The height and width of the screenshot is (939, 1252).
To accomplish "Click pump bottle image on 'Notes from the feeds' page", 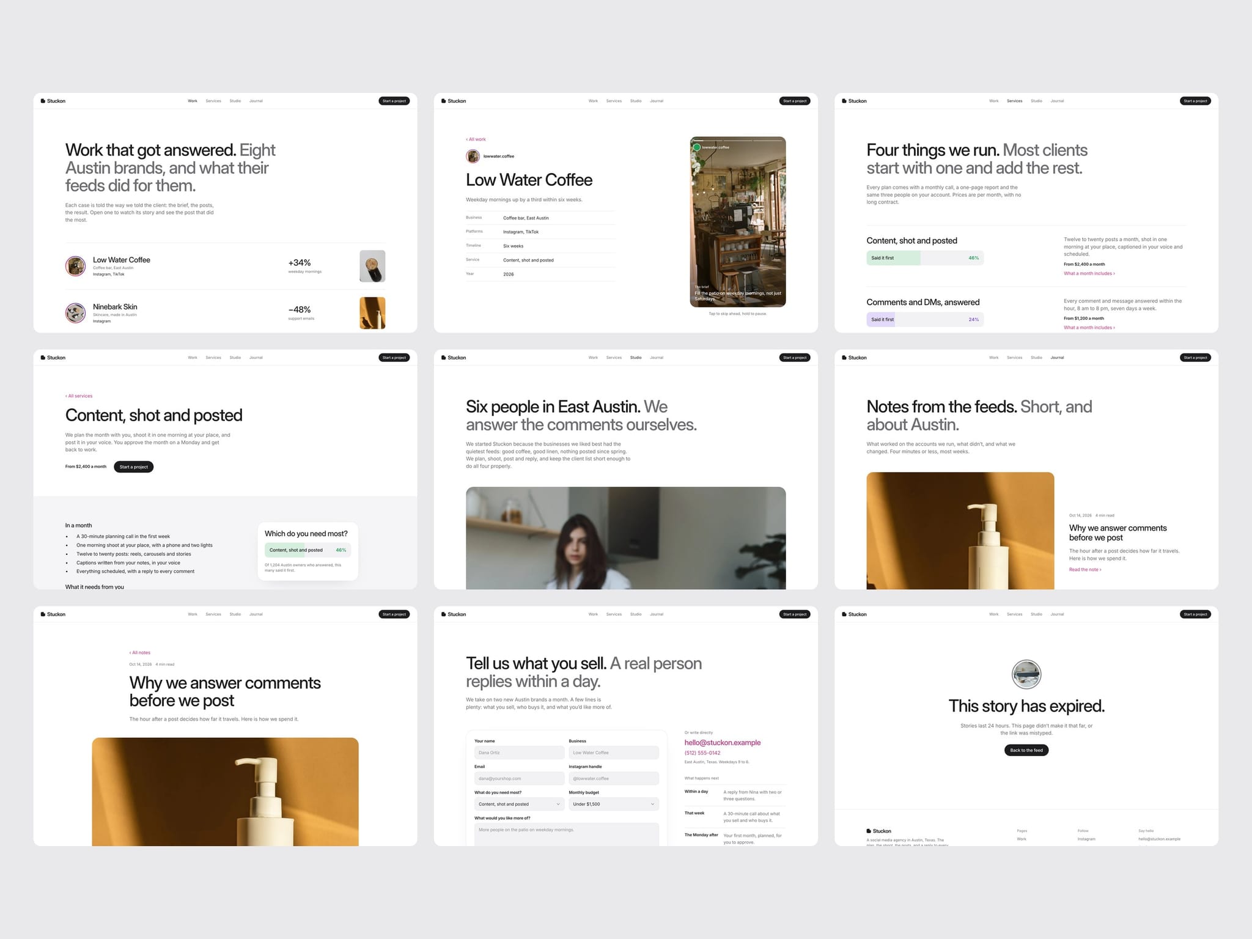I will tap(960, 531).
